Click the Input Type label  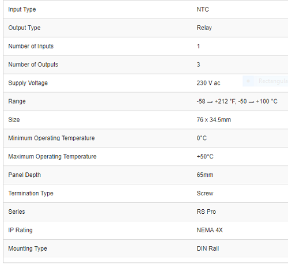point(22,9)
